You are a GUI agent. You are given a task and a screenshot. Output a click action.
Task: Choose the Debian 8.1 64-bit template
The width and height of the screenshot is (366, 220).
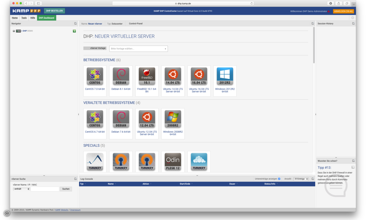[x=121, y=81]
